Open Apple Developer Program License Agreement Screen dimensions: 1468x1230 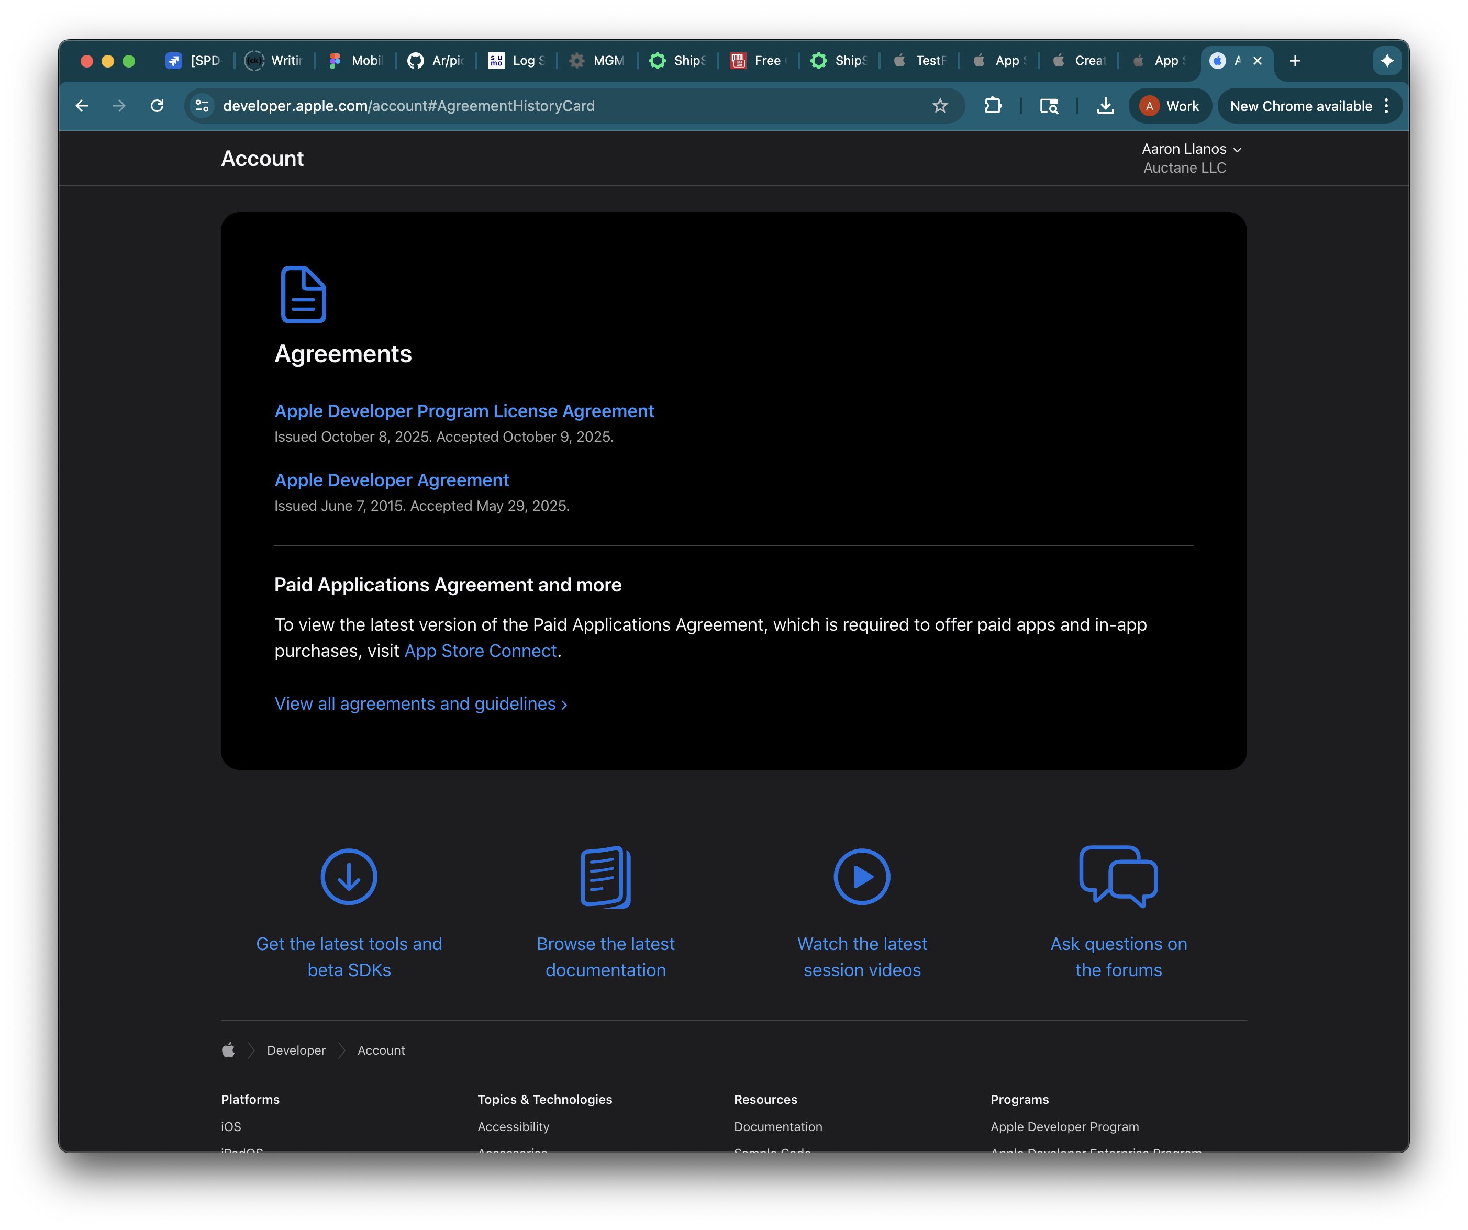click(464, 411)
